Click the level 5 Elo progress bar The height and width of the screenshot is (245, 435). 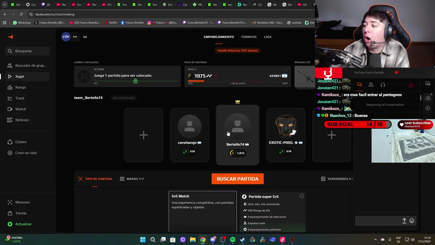pos(238,81)
